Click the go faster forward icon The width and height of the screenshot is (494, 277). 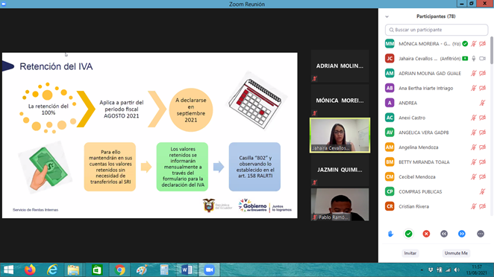click(462, 234)
